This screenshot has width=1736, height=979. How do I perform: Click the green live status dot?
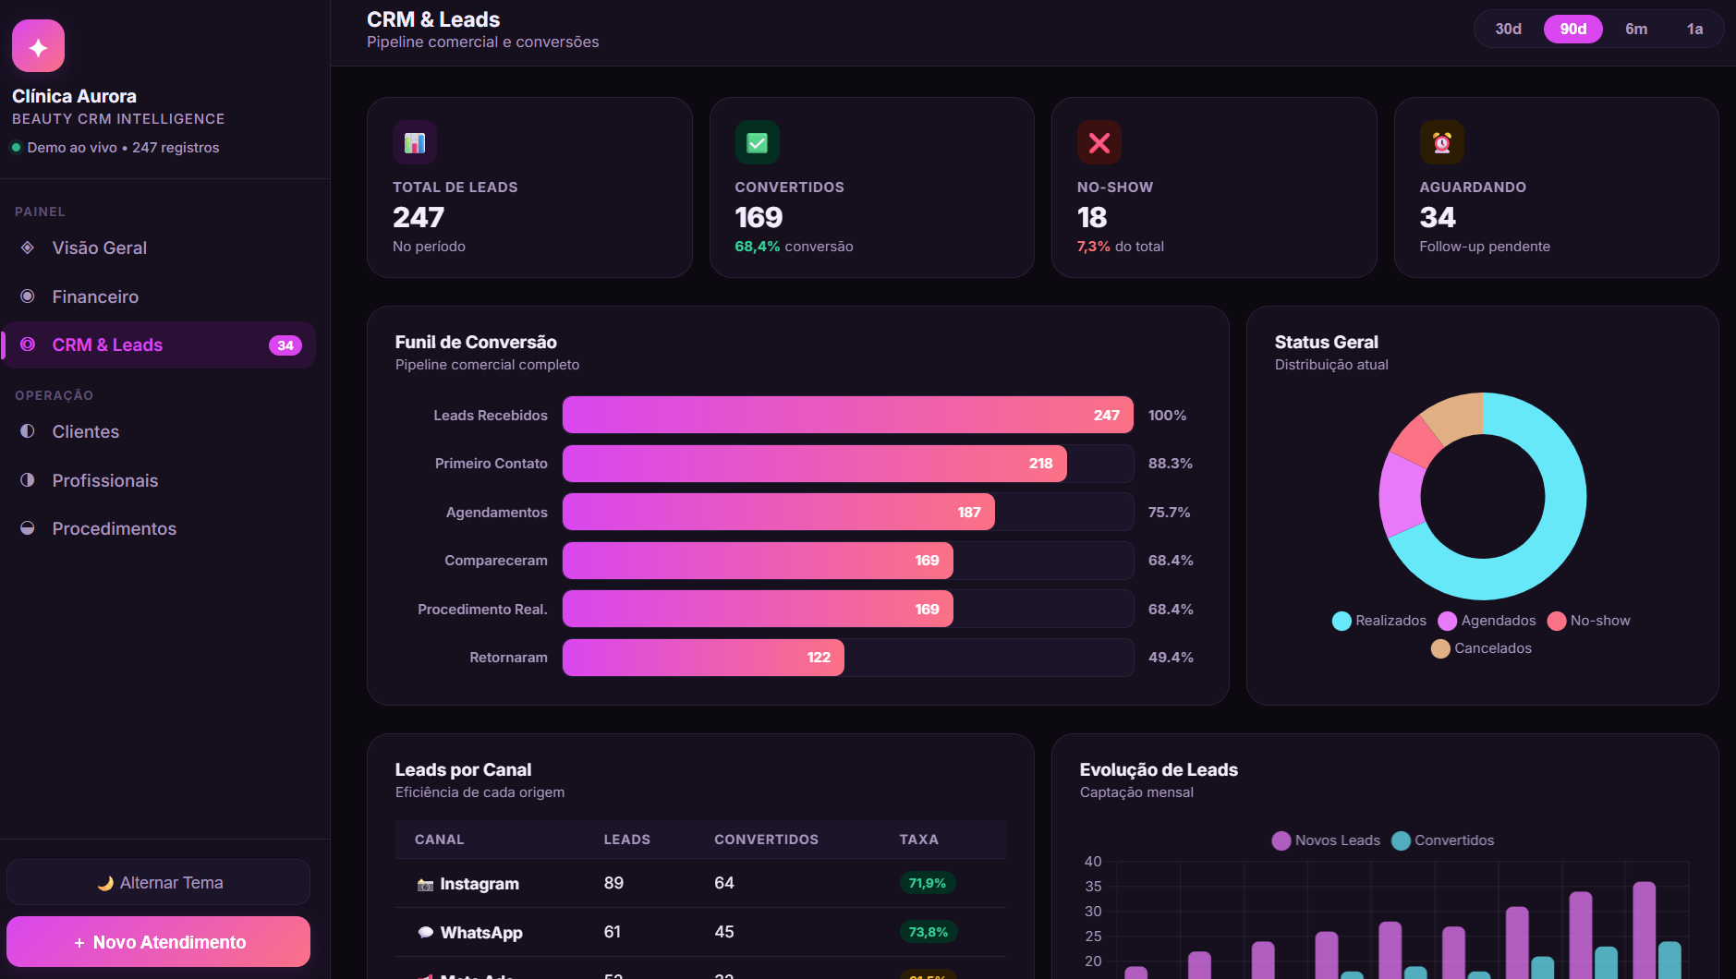click(16, 148)
